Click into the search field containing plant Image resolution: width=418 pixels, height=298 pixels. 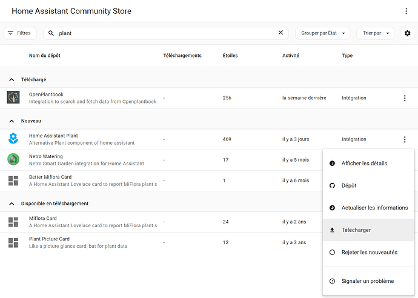point(164,33)
